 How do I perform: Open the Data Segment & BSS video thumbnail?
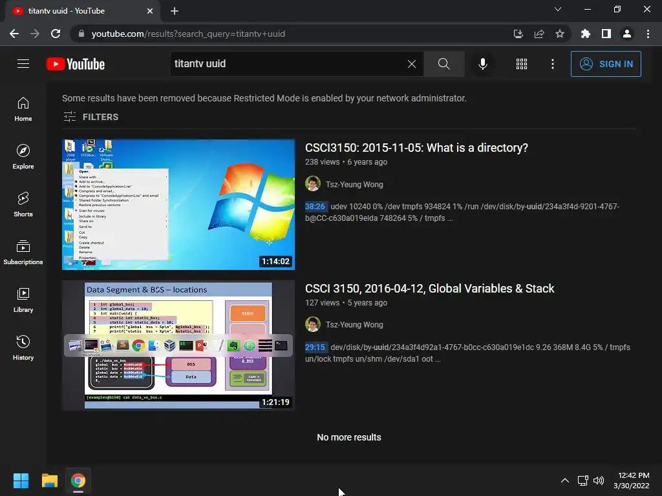pyautogui.click(x=178, y=345)
